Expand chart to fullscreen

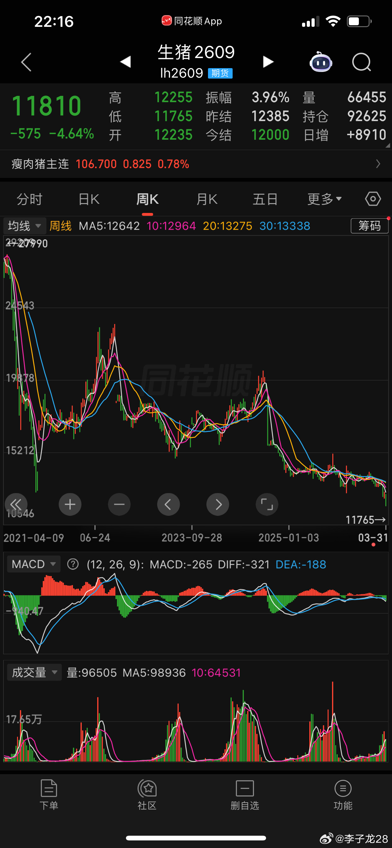(x=267, y=504)
